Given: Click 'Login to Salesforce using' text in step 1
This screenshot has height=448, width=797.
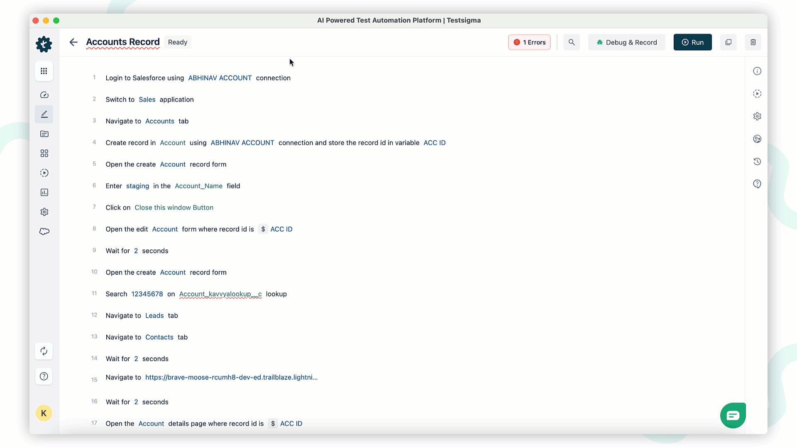Looking at the screenshot, I should (x=145, y=78).
